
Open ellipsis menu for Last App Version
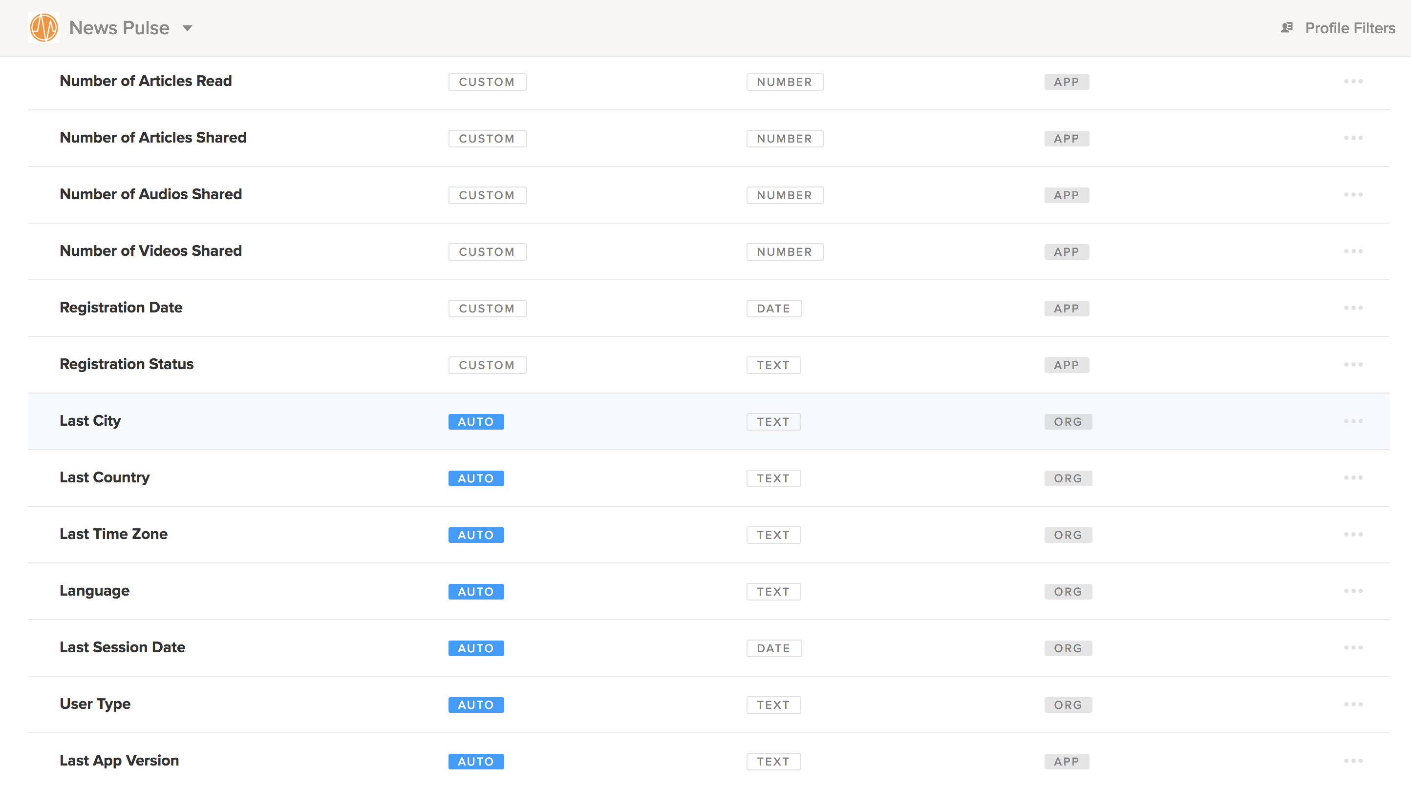pos(1353,761)
